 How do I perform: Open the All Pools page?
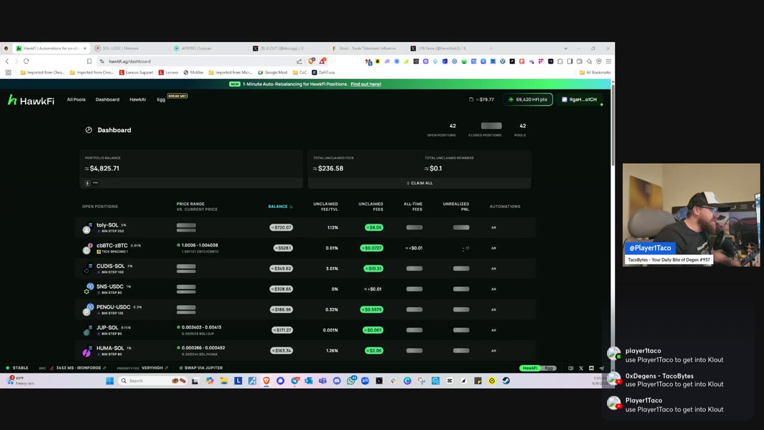pyautogui.click(x=76, y=100)
